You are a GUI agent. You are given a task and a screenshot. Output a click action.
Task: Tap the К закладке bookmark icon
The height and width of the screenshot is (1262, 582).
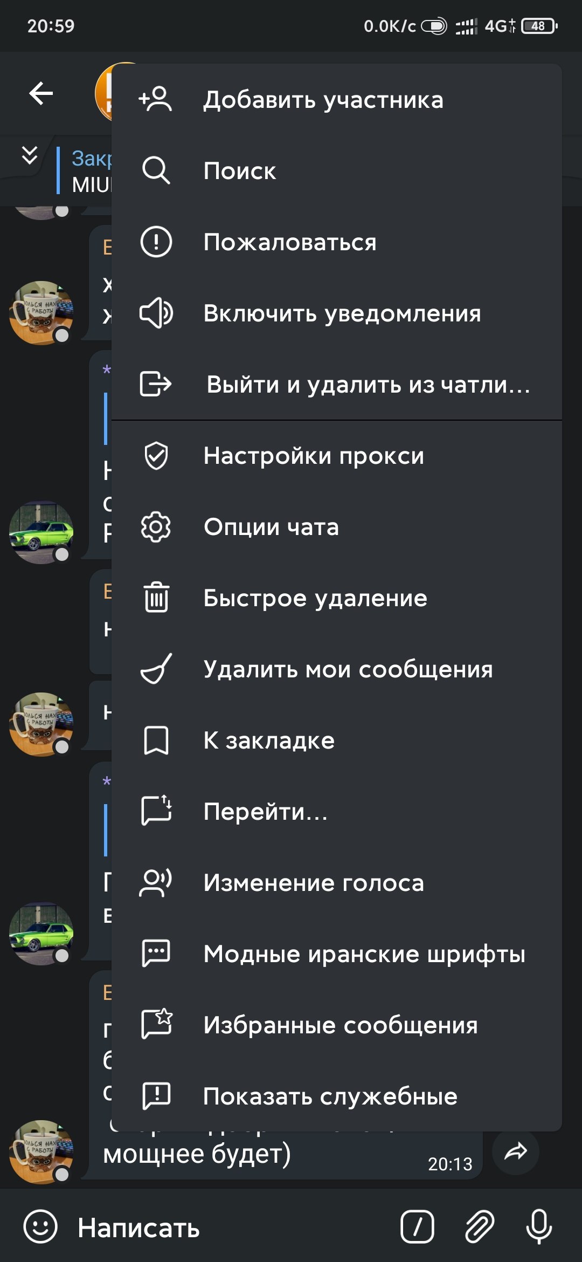(x=156, y=740)
